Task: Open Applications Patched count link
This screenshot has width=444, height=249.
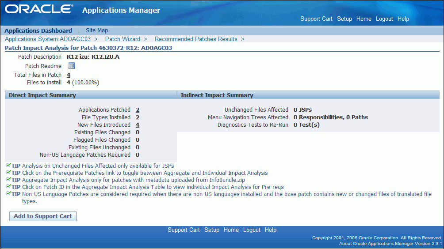Action: point(138,110)
